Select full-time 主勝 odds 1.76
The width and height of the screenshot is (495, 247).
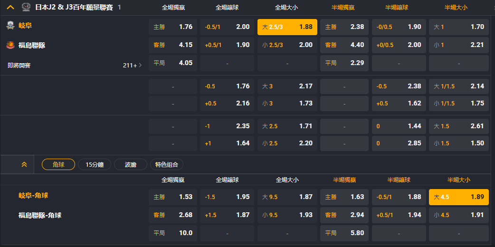(173, 27)
